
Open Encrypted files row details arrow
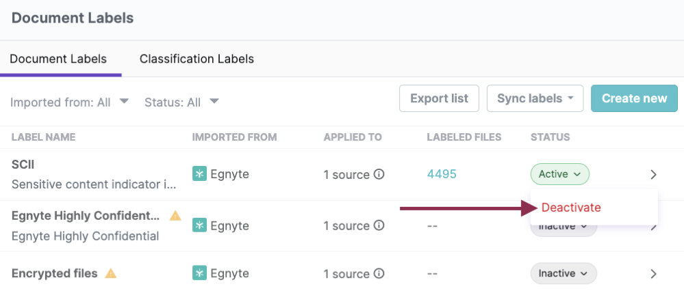[653, 274]
